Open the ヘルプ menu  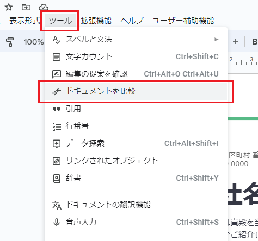pos(132,21)
